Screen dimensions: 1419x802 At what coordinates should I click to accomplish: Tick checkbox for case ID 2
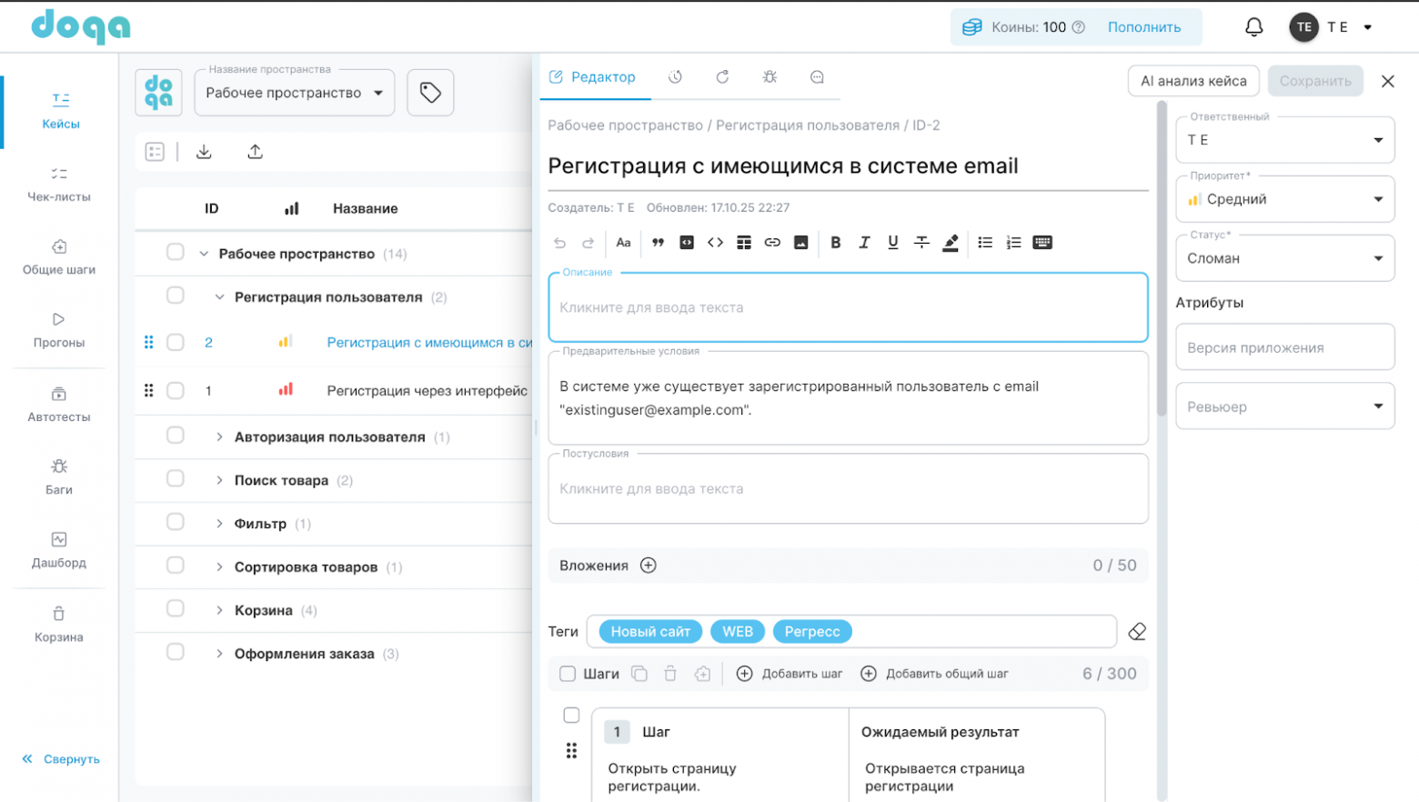[x=176, y=343]
